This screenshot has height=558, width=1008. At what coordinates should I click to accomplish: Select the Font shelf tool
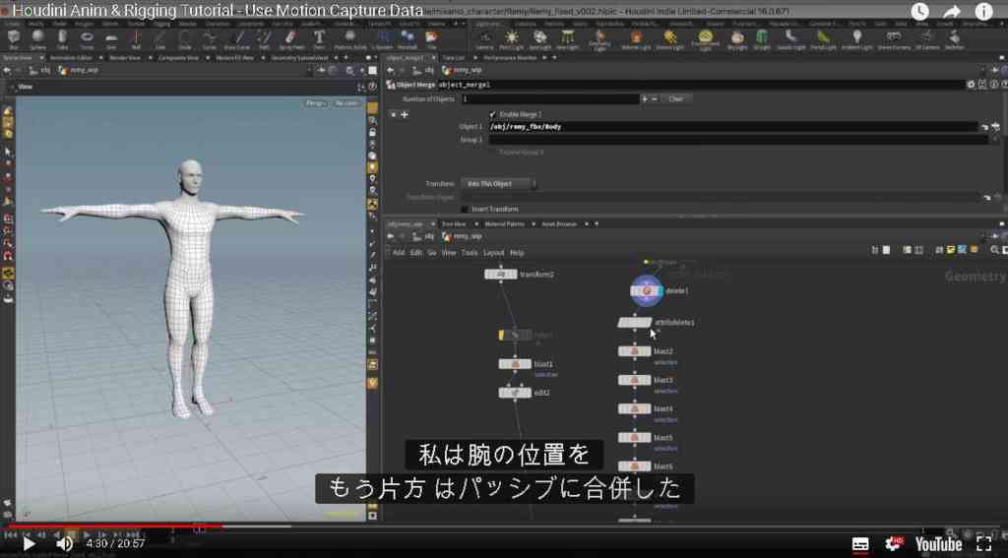pyautogui.click(x=319, y=39)
